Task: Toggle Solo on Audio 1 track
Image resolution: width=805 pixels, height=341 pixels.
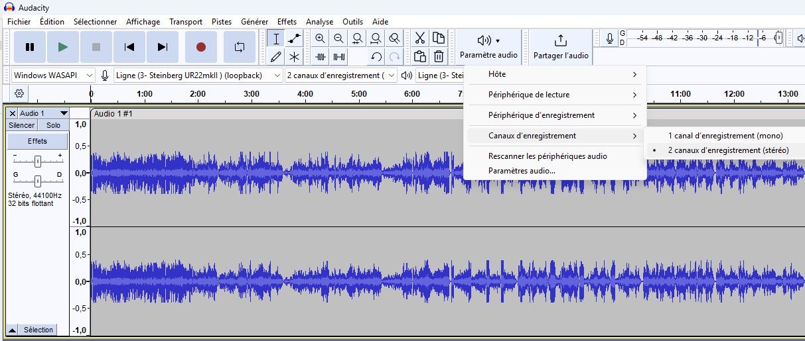Action: coord(53,125)
